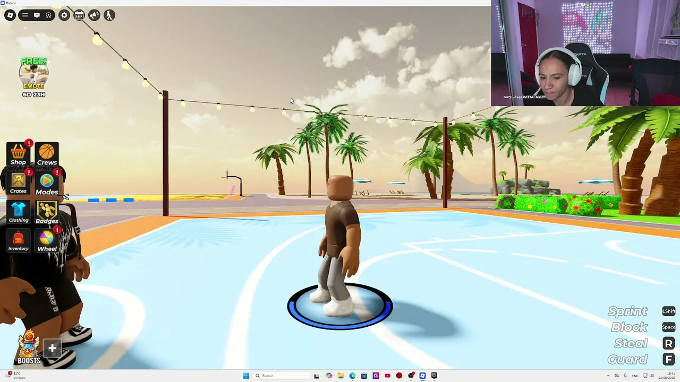Claim the FREE emote offer

click(33, 77)
